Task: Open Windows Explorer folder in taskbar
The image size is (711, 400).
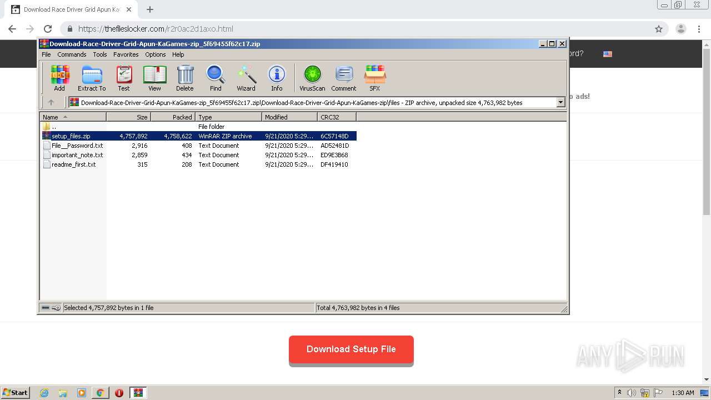Action: pos(63,393)
